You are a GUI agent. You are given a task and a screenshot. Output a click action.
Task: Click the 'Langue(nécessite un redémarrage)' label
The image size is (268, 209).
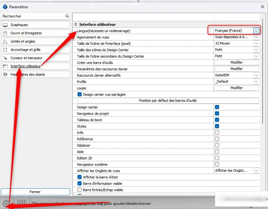[104, 31]
